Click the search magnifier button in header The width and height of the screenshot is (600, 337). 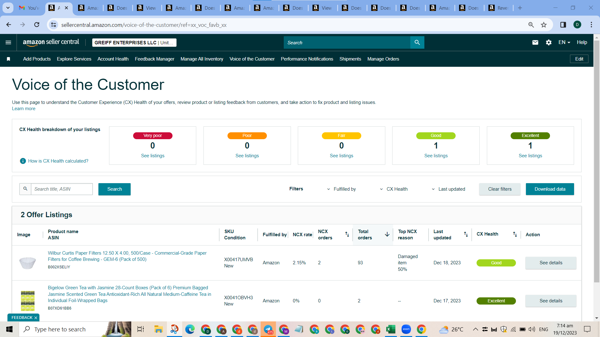417,42
